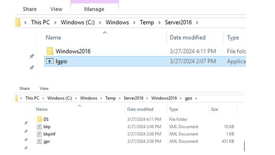Expand chevron after Server2016 in upper breadcrumb
Image resolution: width=275 pixels, height=155 pixels.
click(197, 23)
